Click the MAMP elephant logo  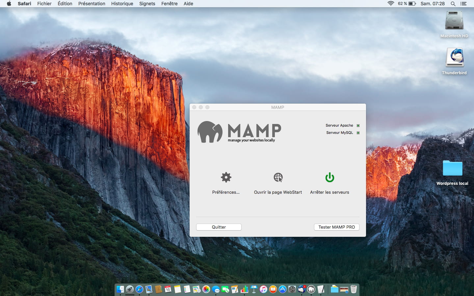click(x=210, y=132)
